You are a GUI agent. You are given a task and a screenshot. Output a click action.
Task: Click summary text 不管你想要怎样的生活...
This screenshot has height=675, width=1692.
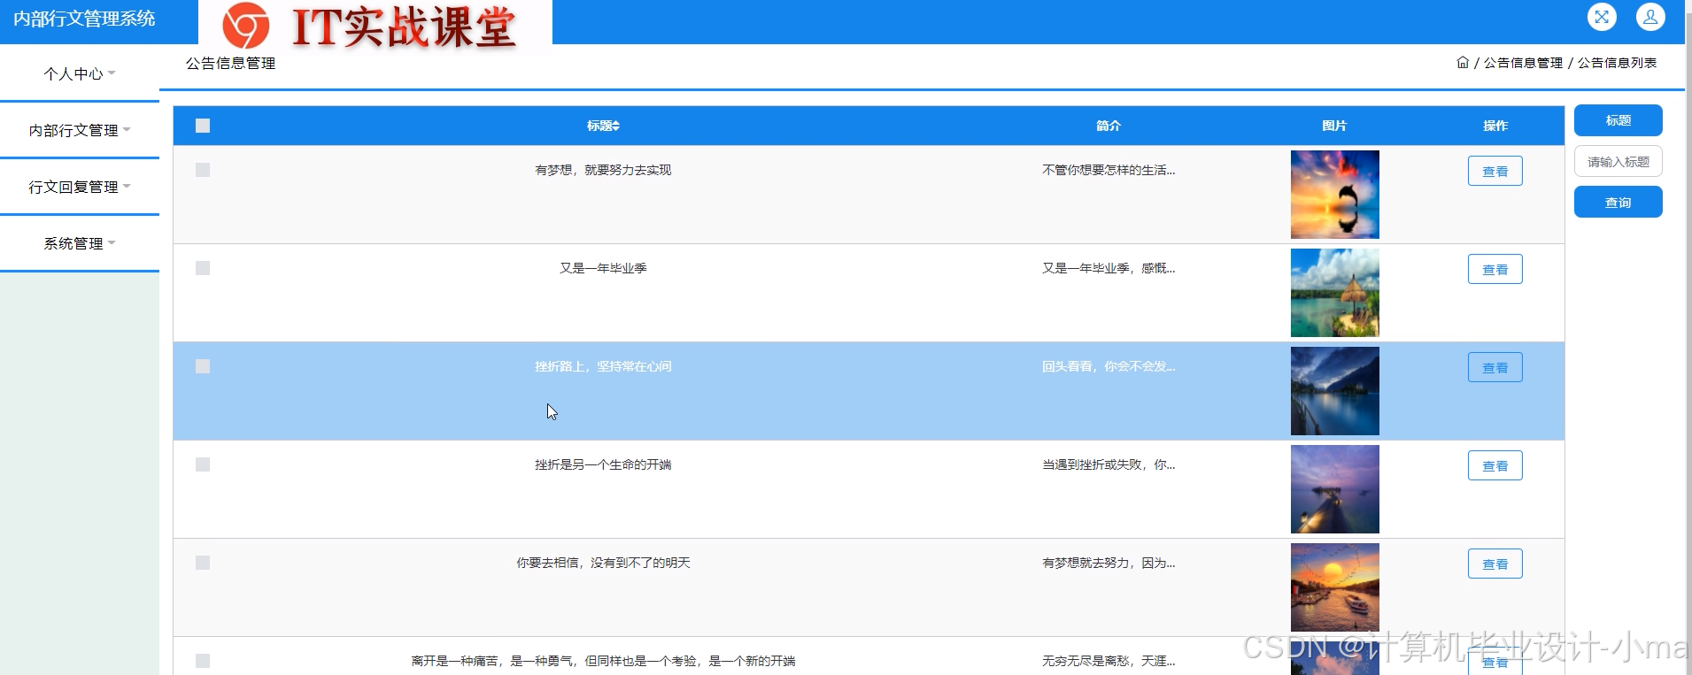(1109, 170)
